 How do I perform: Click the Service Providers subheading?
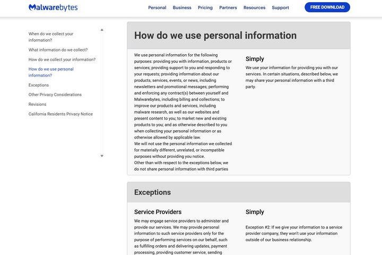tap(158, 212)
